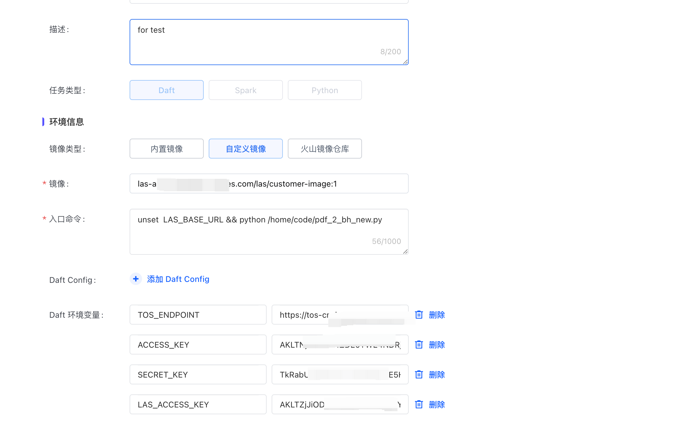The height and width of the screenshot is (423, 699).
Task: Click trash icon beside TOS_ENDPOINT row
Action: click(x=419, y=315)
